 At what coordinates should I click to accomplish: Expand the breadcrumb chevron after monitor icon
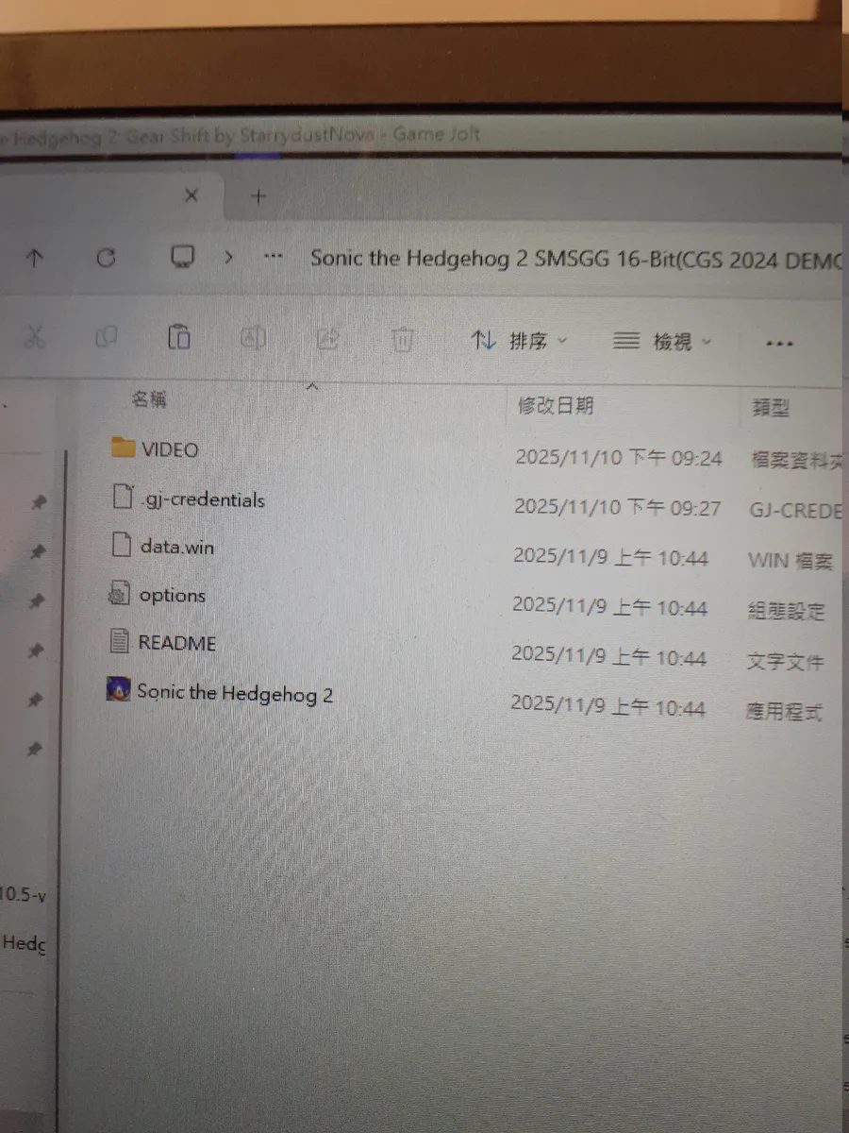tap(229, 257)
